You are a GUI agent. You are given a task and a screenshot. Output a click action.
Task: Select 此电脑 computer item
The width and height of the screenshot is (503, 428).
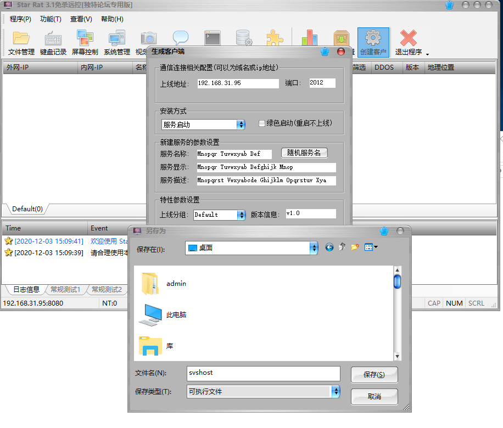163,315
